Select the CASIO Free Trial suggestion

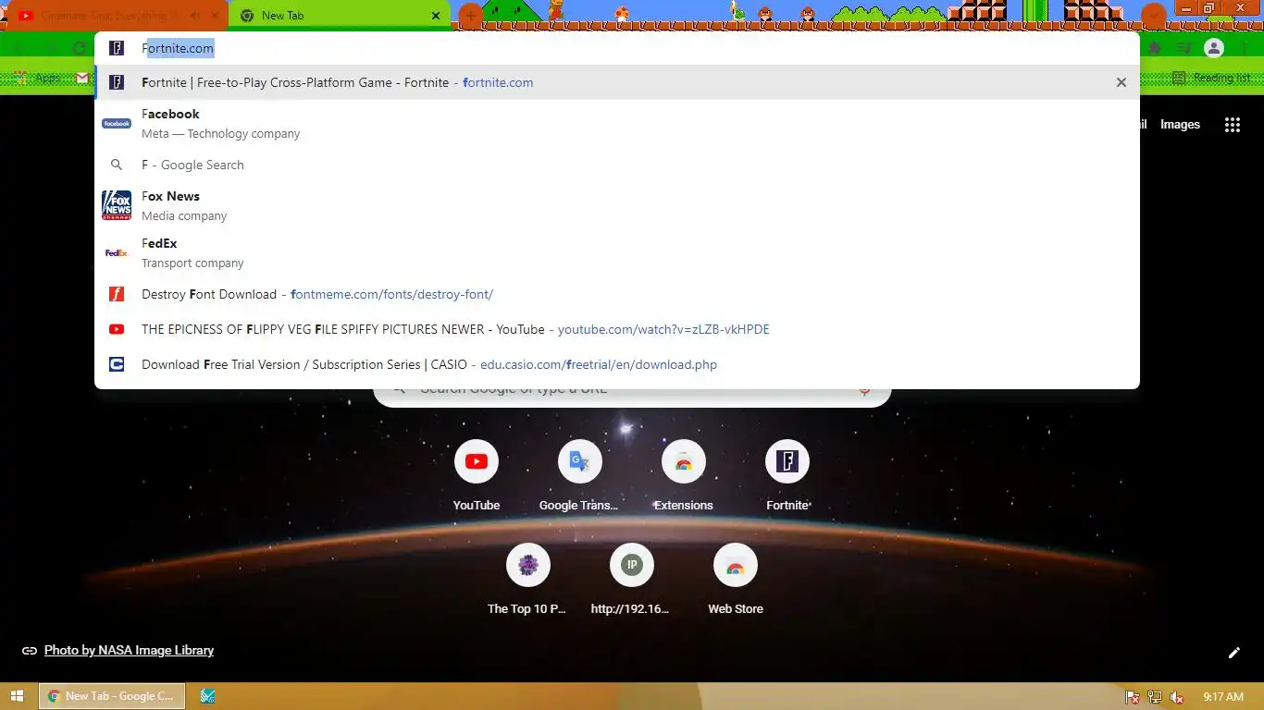coord(617,364)
